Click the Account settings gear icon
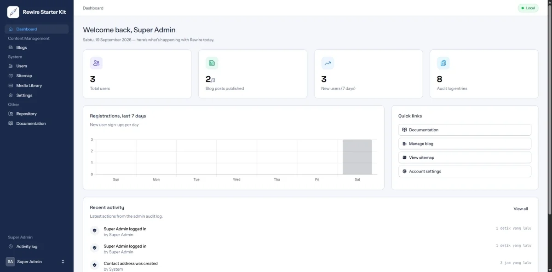This screenshot has height=272, width=552. point(404,171)
